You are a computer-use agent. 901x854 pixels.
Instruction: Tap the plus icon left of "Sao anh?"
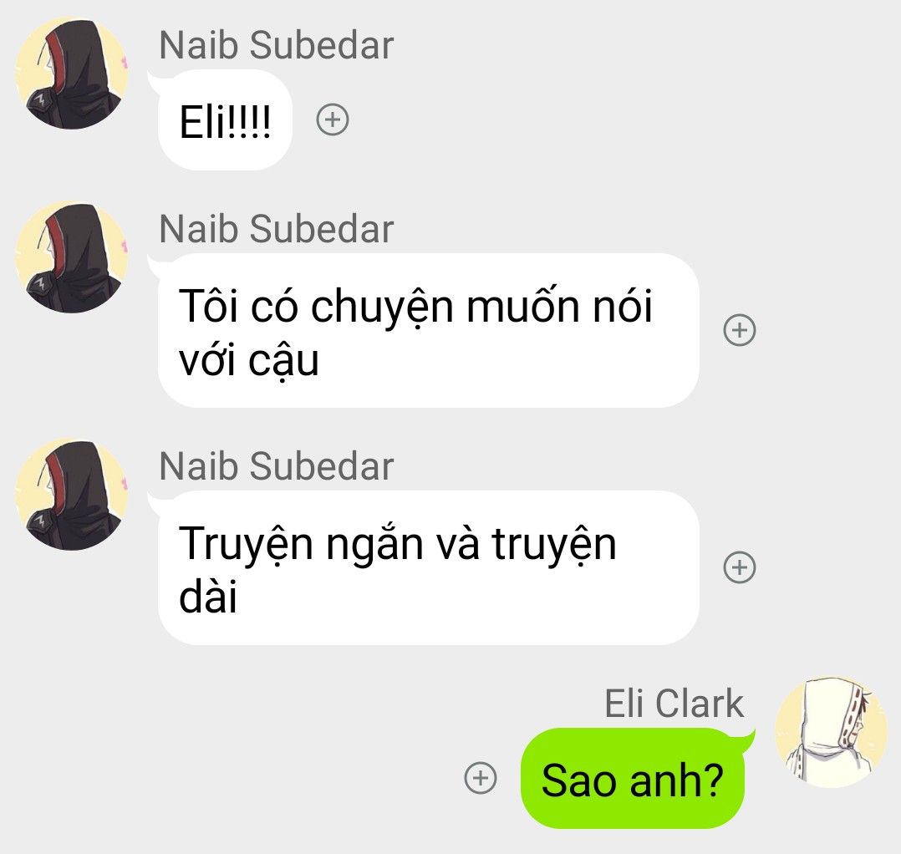(x=481, y=778)
